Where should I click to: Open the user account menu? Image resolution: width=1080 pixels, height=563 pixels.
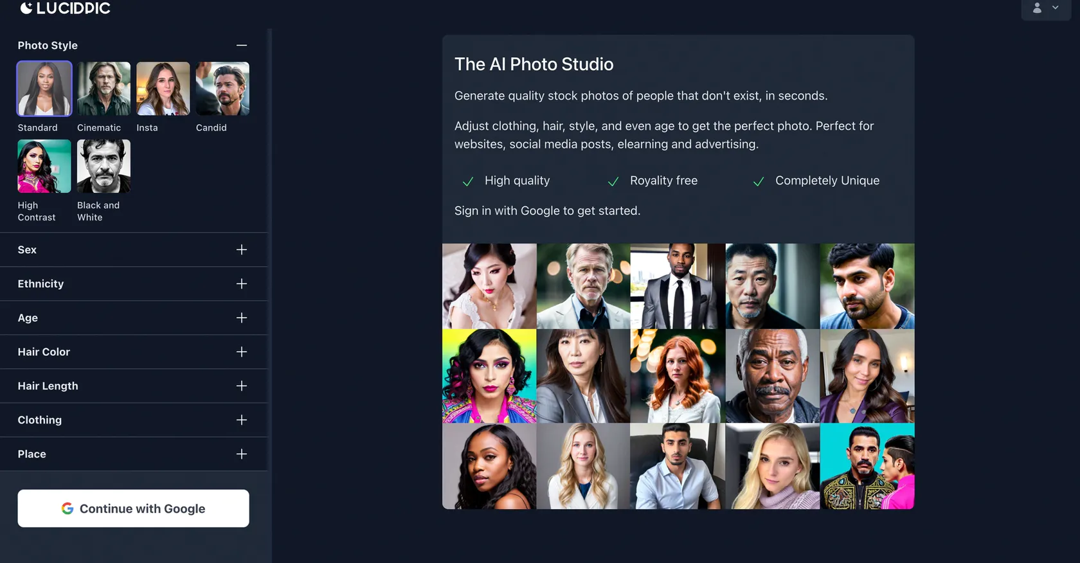point(1046,8)
